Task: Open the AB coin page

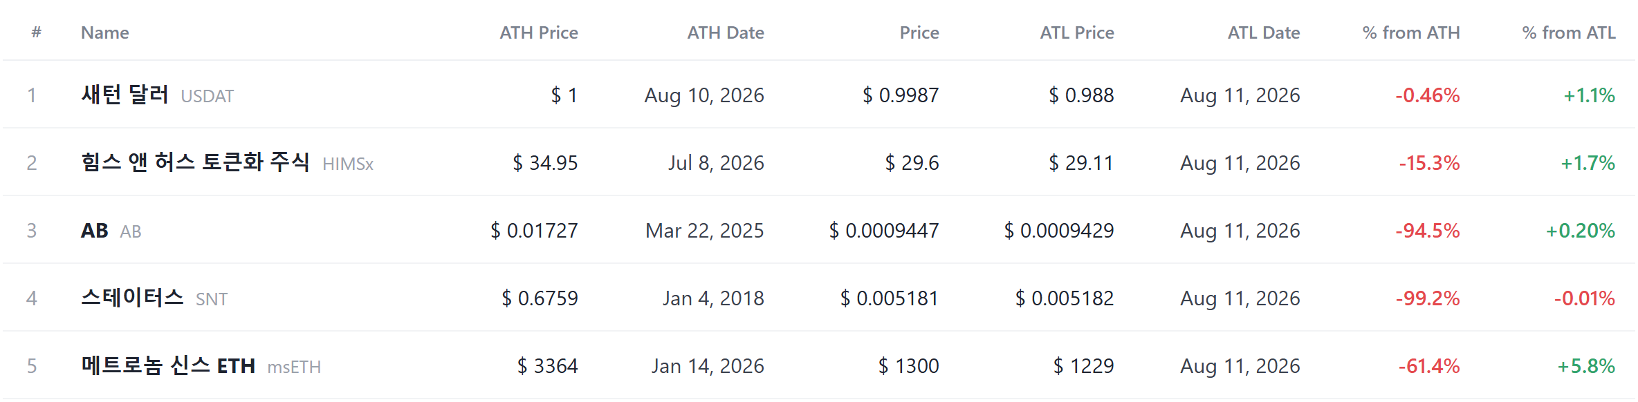Action: coord(95,230)
